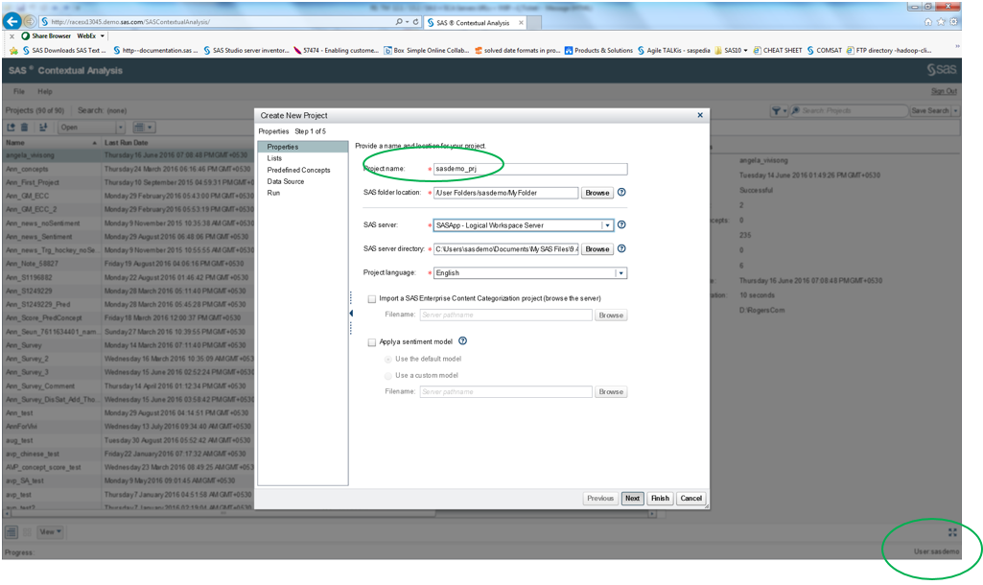Image resolution: width=983 pixels, height=585 pixels.
Task: Open the Project language dropdown
Action: pos(620,273)
